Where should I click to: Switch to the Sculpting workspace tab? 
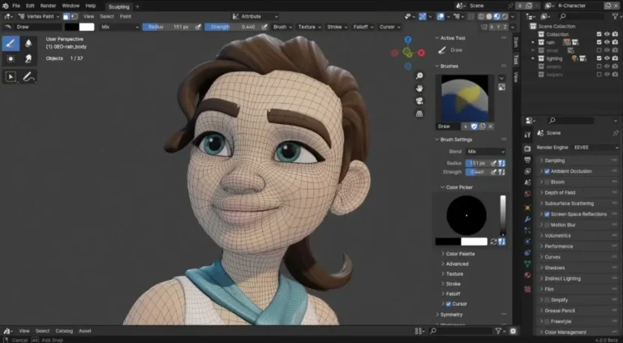[x=118, y=6]
